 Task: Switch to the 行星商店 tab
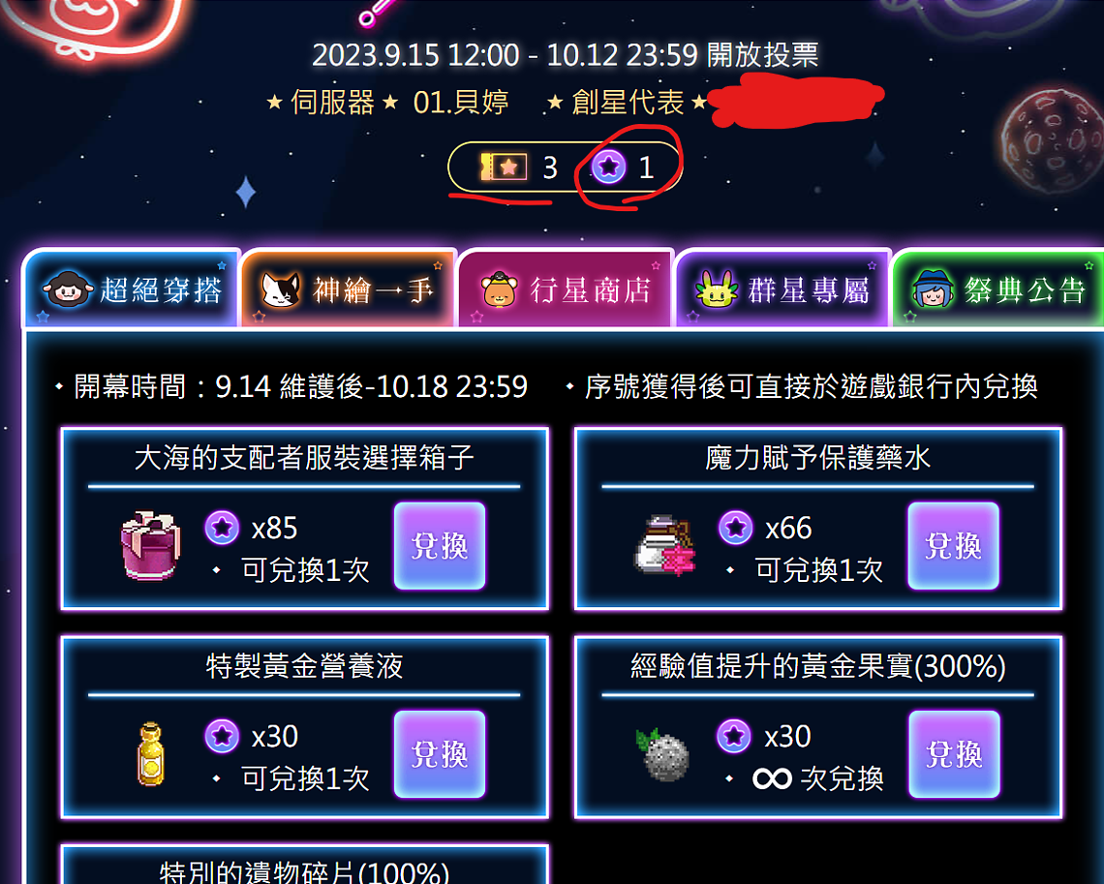pos(567,289)
